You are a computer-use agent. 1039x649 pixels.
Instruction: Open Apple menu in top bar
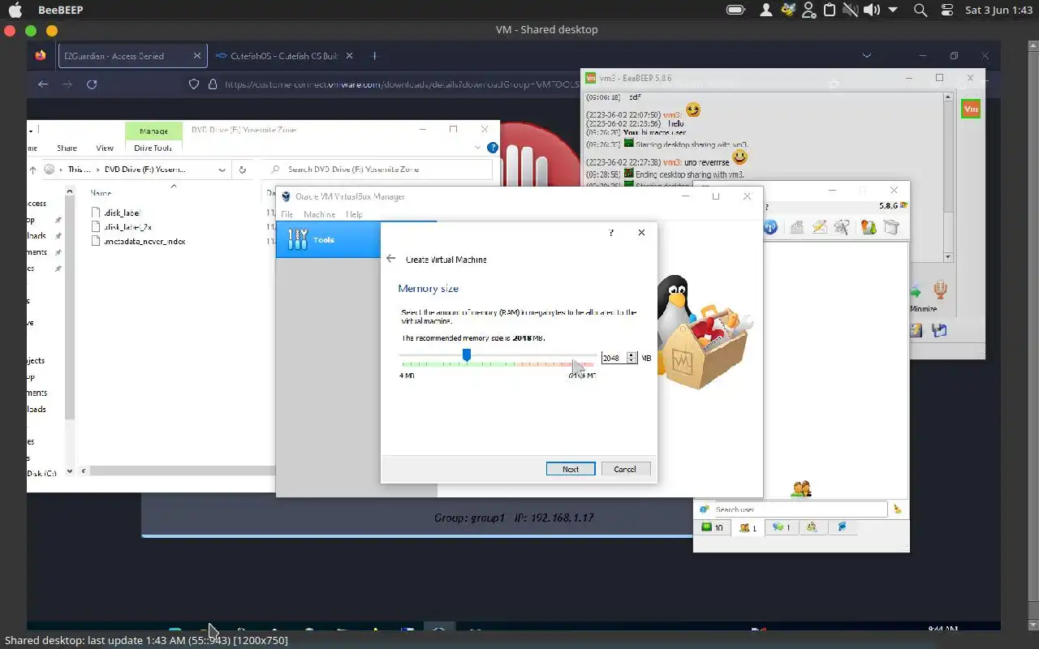pos(15,11)
